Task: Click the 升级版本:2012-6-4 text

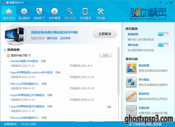Action: point(81,66)
